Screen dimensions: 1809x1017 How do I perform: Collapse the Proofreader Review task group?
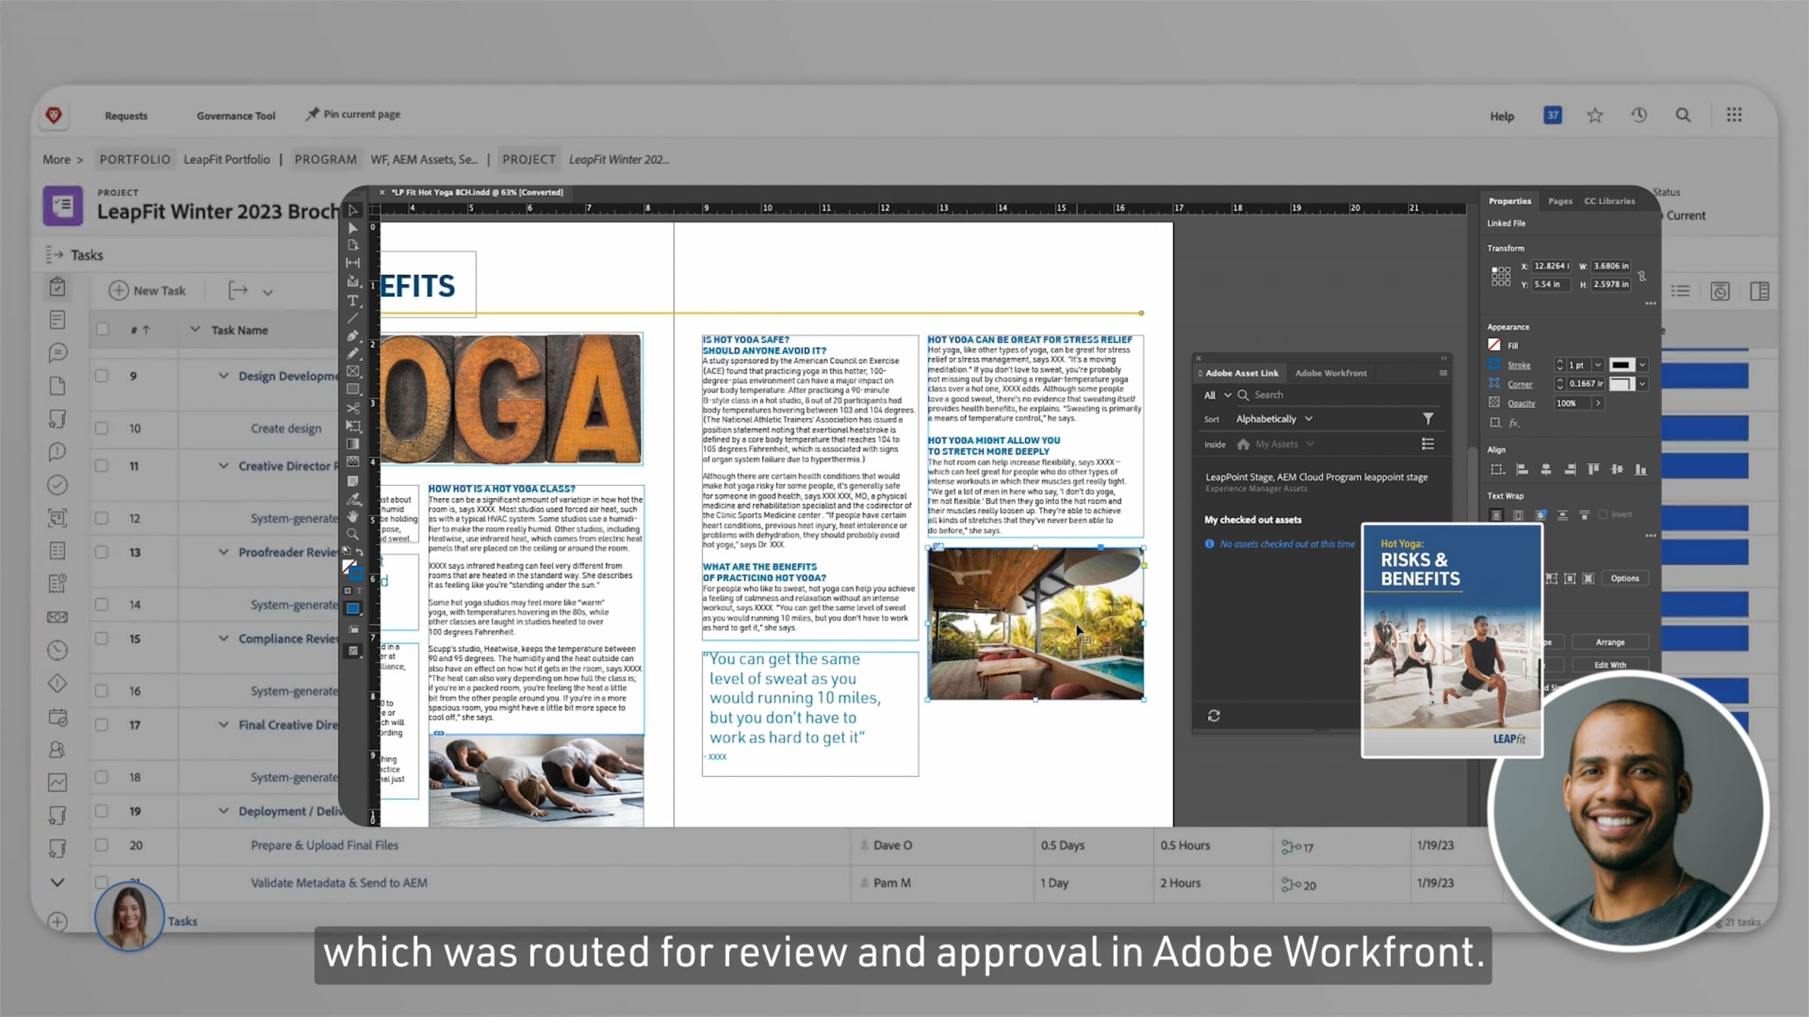pos(223,552)
